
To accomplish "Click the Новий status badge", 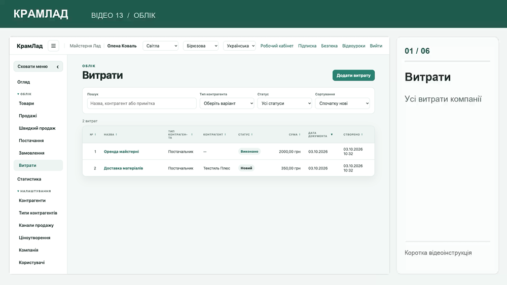I will [246, 168].
